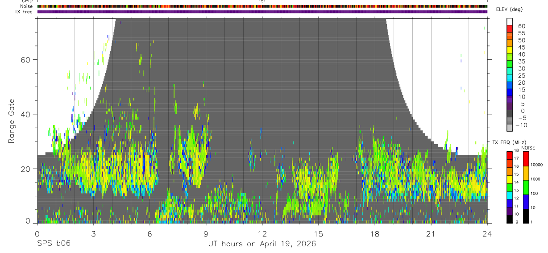Click the "45" value in ELEV legend

point(522,47)
